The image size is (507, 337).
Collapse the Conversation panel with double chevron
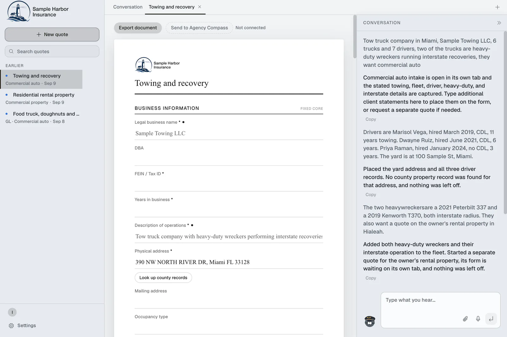point(499,23)
